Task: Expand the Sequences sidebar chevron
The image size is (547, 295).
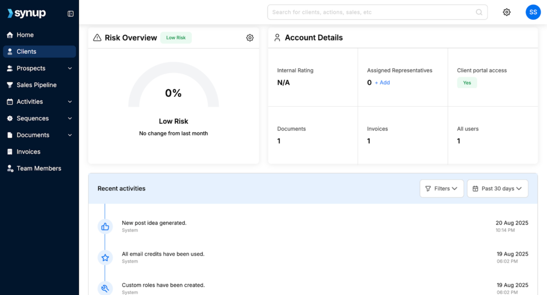Action: [69, 118]
